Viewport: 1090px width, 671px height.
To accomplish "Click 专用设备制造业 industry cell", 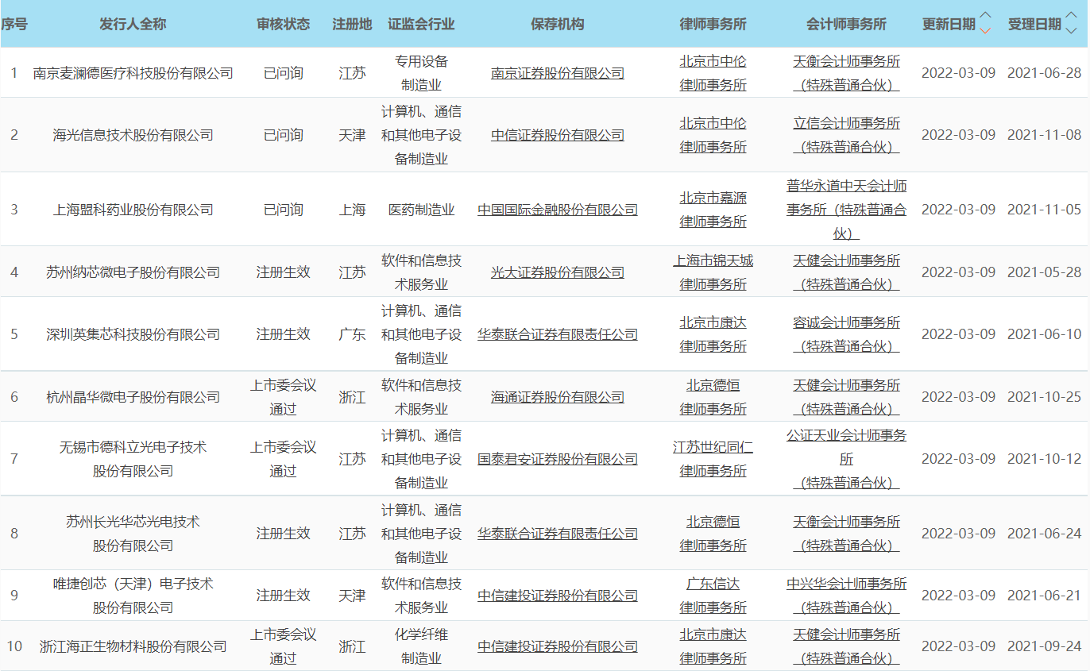I will tap(421, 73).
